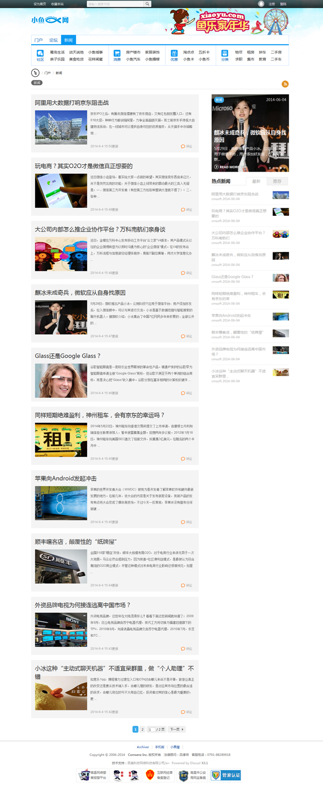The height and width of the screenshot is (790, 323).
Task: Click the Google Glass woman thumbnail
Action: tap(61, 380)
